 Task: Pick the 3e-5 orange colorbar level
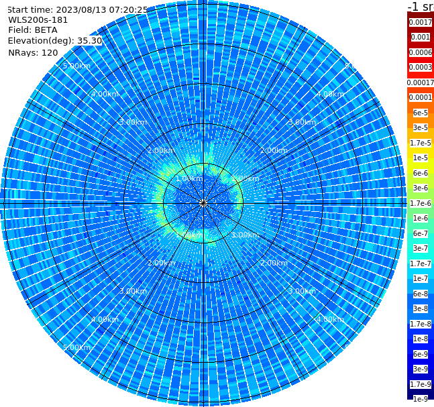[x=421, y=127]
